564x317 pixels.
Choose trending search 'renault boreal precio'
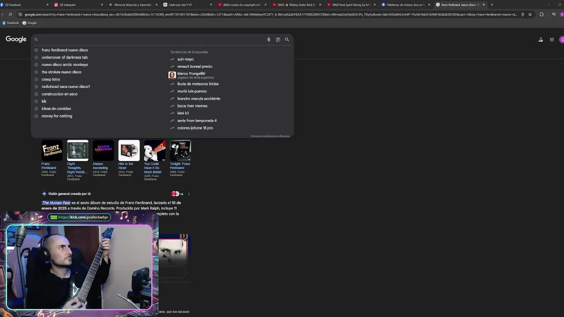[195, 66]
